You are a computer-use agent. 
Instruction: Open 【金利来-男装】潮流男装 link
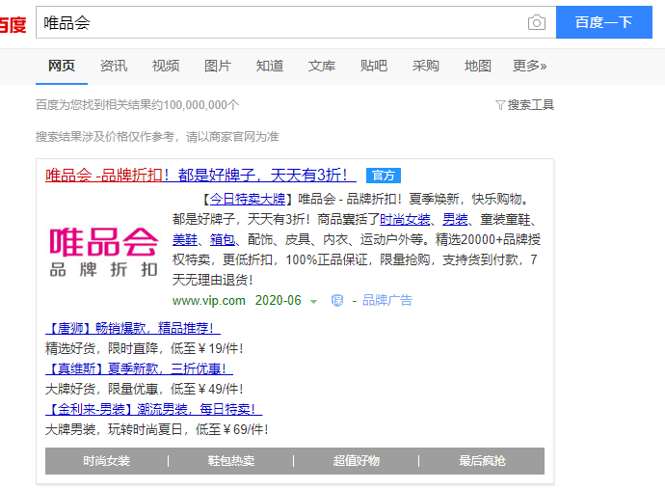[154, 409]
